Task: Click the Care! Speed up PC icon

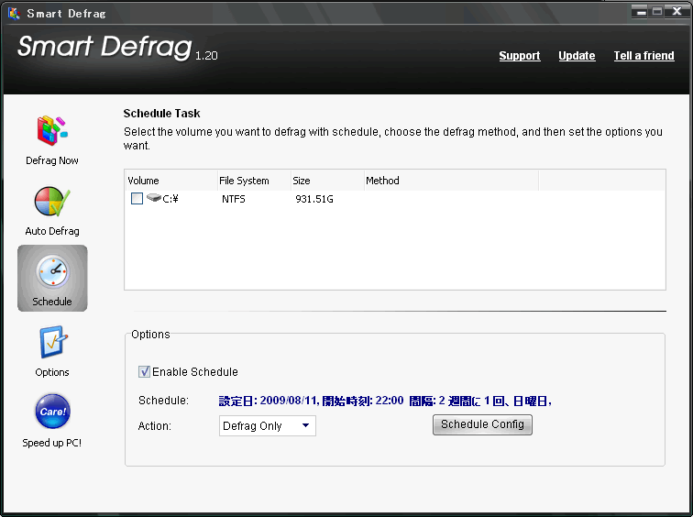Action: pyautogui.click(x=52, y=412)
